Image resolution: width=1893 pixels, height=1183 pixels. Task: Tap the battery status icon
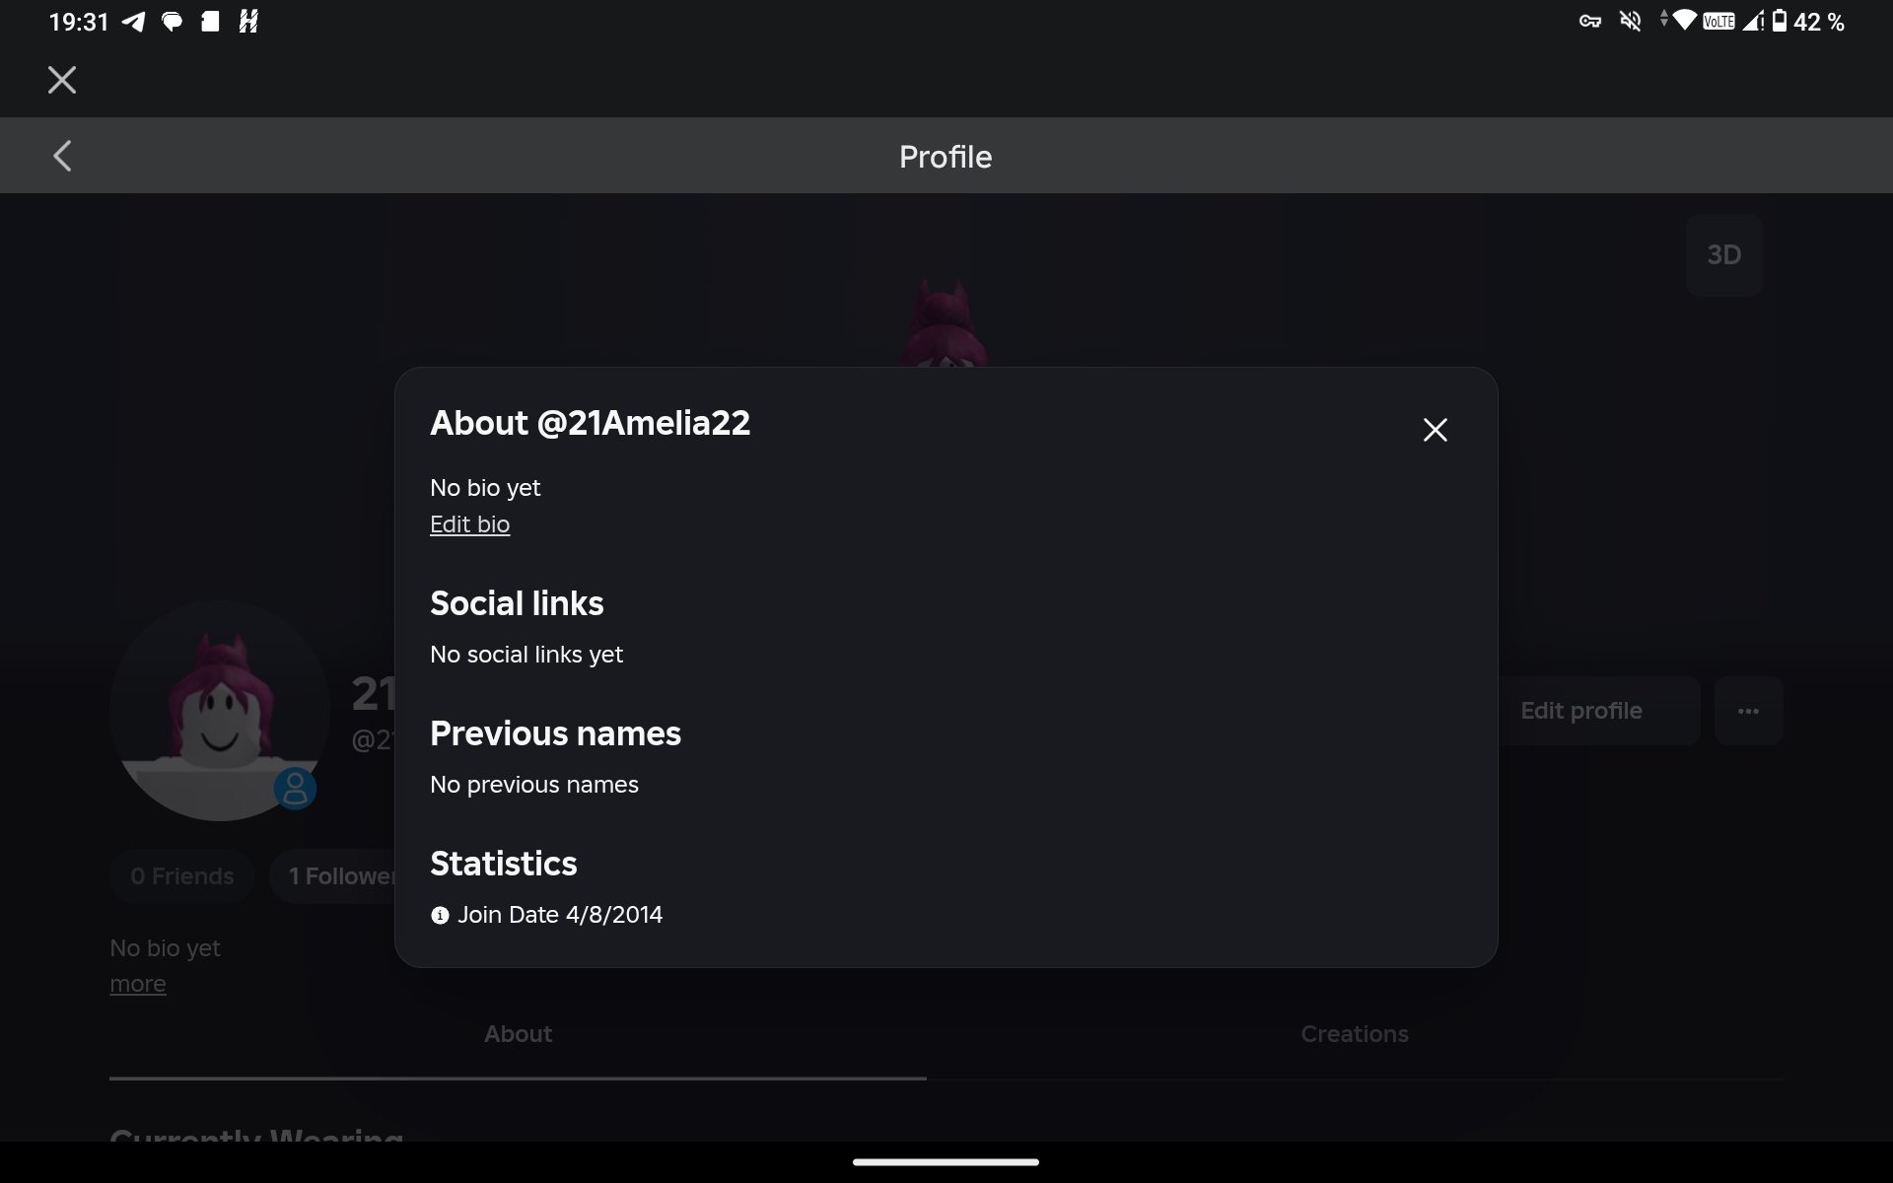[1780, 21]
